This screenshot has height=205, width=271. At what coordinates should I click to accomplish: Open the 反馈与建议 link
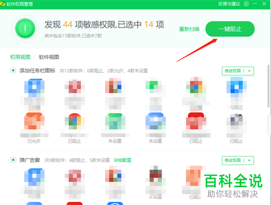point(229,4)
